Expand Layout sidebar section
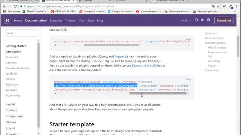241x135 pixels. 10,104
